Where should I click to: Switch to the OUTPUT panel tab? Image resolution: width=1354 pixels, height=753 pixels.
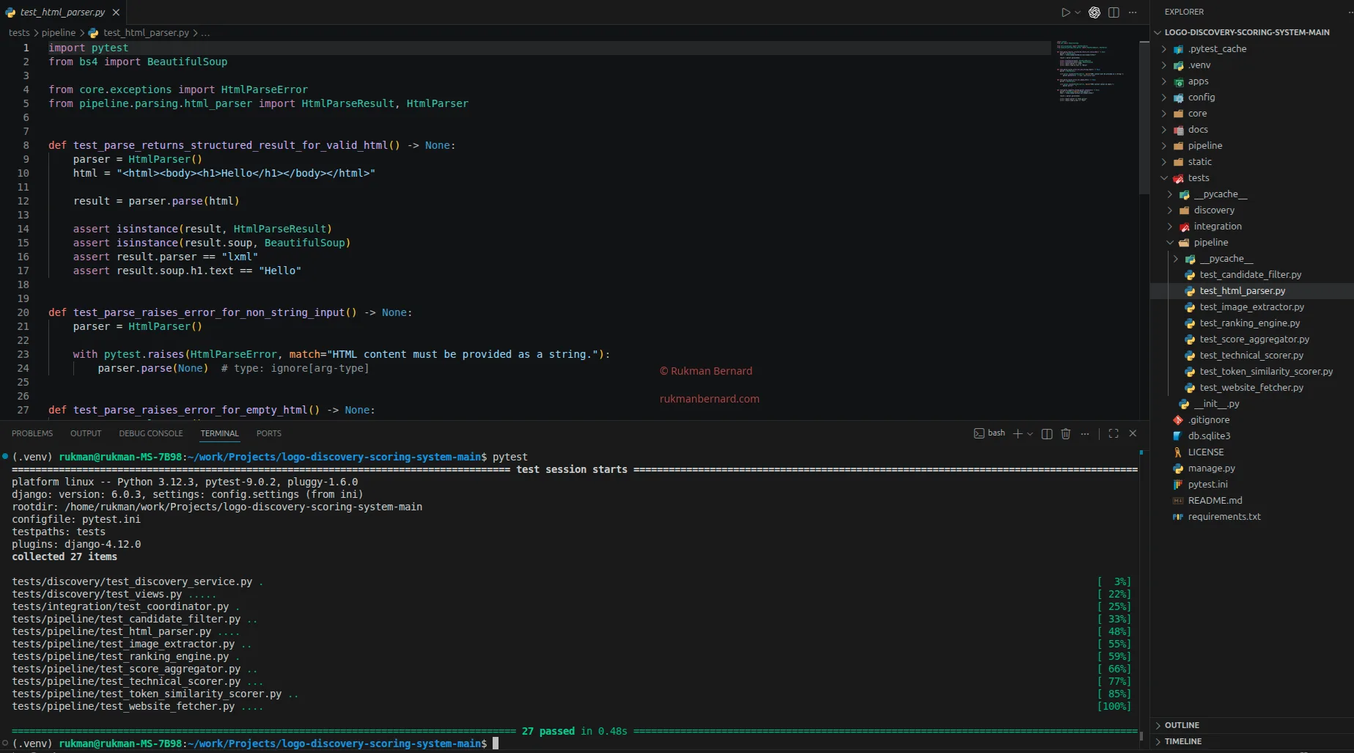pos(86,433)
